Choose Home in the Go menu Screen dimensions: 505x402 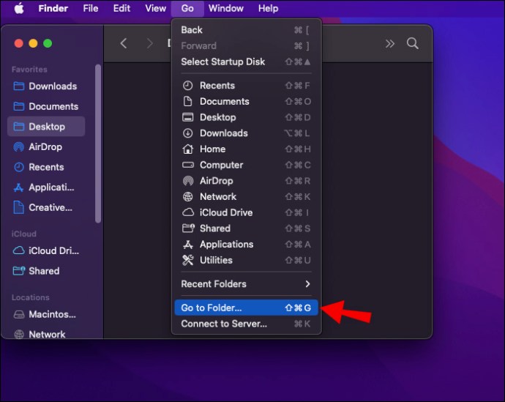tap(247, 149)
